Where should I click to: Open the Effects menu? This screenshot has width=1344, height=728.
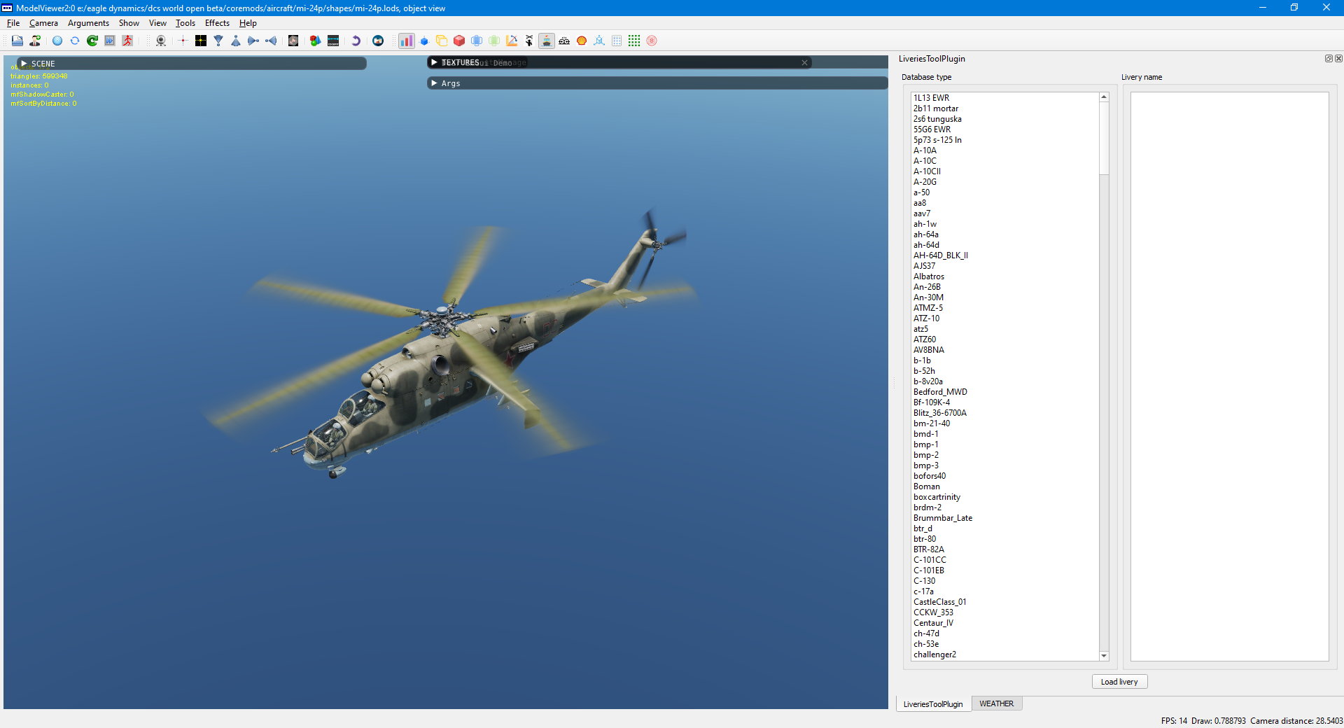click(x=217, y=23)
